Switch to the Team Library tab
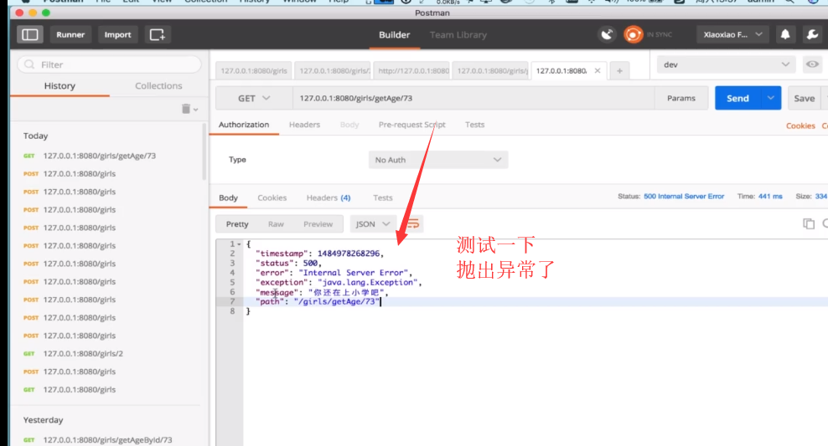This screenshot has width=828, height=446. tap(458, 35)
